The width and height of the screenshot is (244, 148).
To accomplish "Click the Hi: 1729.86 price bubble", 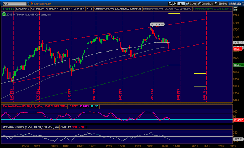I will point(157,24).
